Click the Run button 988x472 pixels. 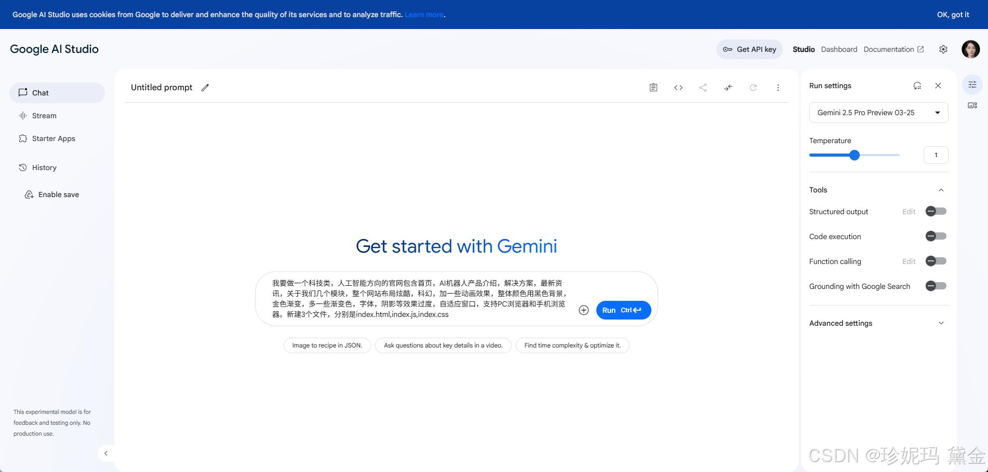[x=623, y=310]
